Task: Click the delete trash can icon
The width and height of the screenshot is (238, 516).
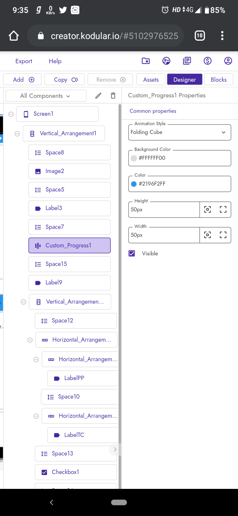Action: 113,96
